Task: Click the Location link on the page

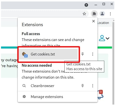Action: (103, 23)
